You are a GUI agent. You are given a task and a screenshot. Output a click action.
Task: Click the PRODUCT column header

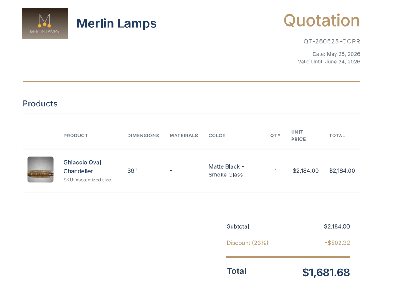click(76, 136)
